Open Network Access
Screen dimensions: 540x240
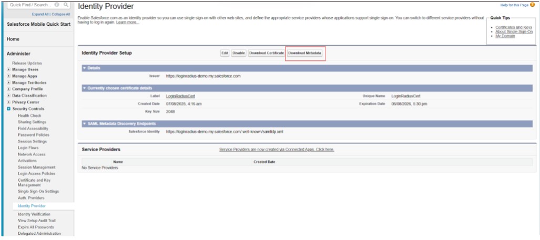(32, 154)
